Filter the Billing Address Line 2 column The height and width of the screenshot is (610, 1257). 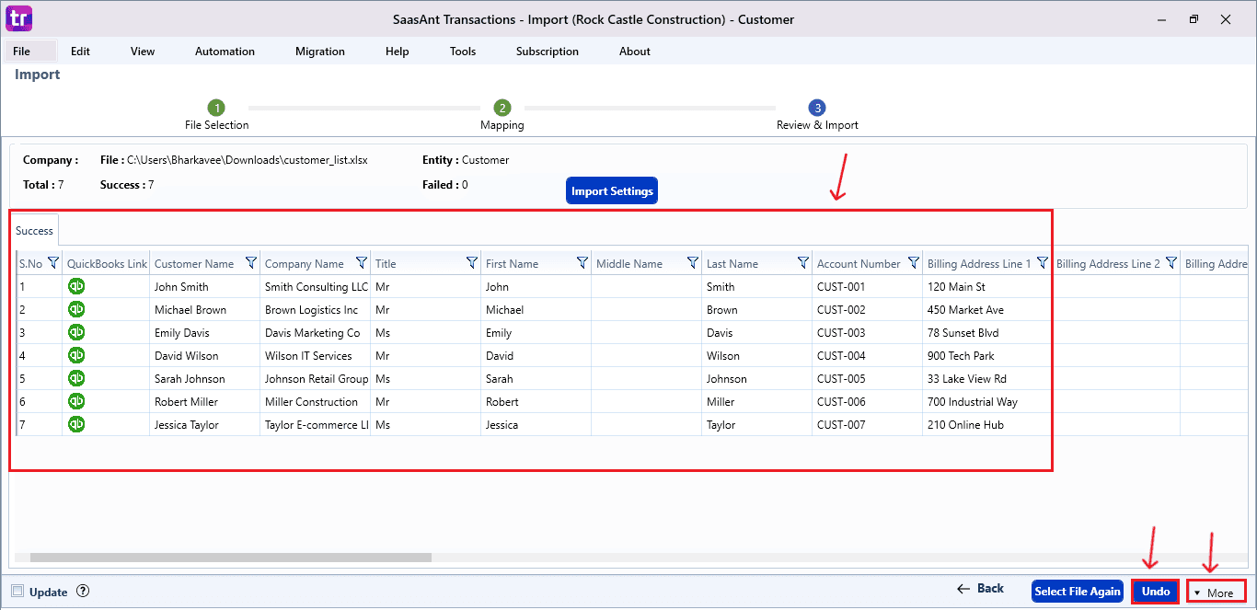1171,263
